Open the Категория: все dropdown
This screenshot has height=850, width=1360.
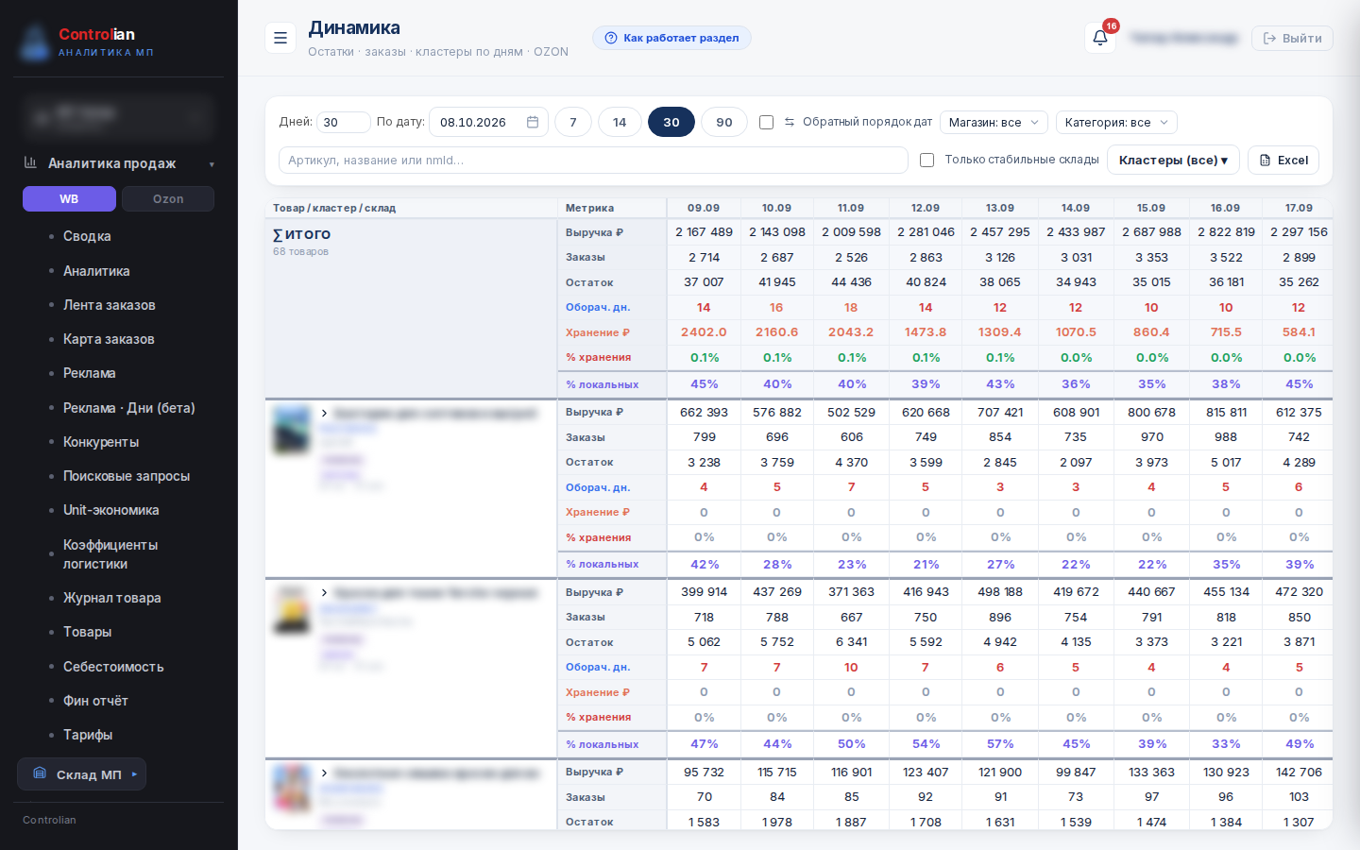click(x=1116, y=122)
